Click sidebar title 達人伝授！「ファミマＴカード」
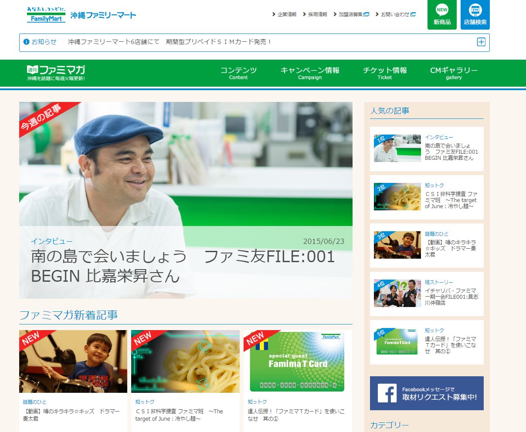 pos(451,345)
